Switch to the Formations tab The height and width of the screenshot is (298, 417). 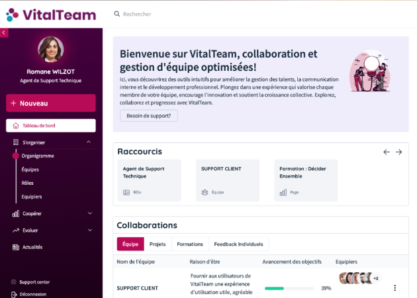(190, 244)
